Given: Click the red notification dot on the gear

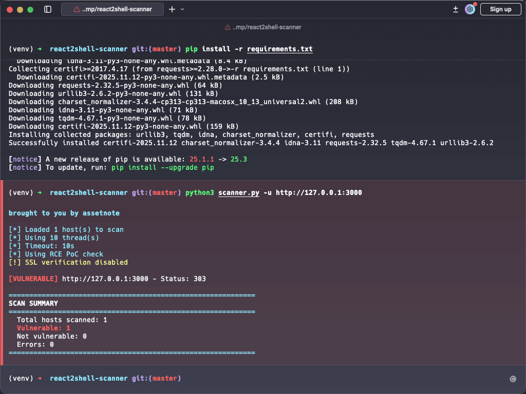Looking at the screenshot, I should [x=474, y=5].
